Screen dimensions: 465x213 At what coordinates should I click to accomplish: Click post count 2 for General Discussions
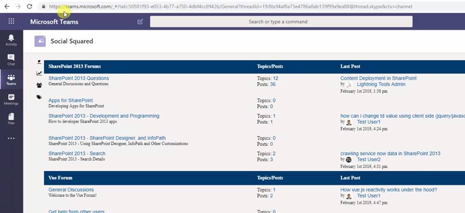271,196
